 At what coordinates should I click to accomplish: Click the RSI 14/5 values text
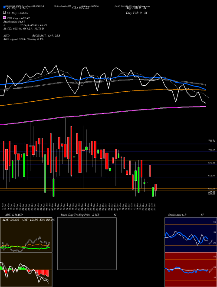(x=33, y=25)
